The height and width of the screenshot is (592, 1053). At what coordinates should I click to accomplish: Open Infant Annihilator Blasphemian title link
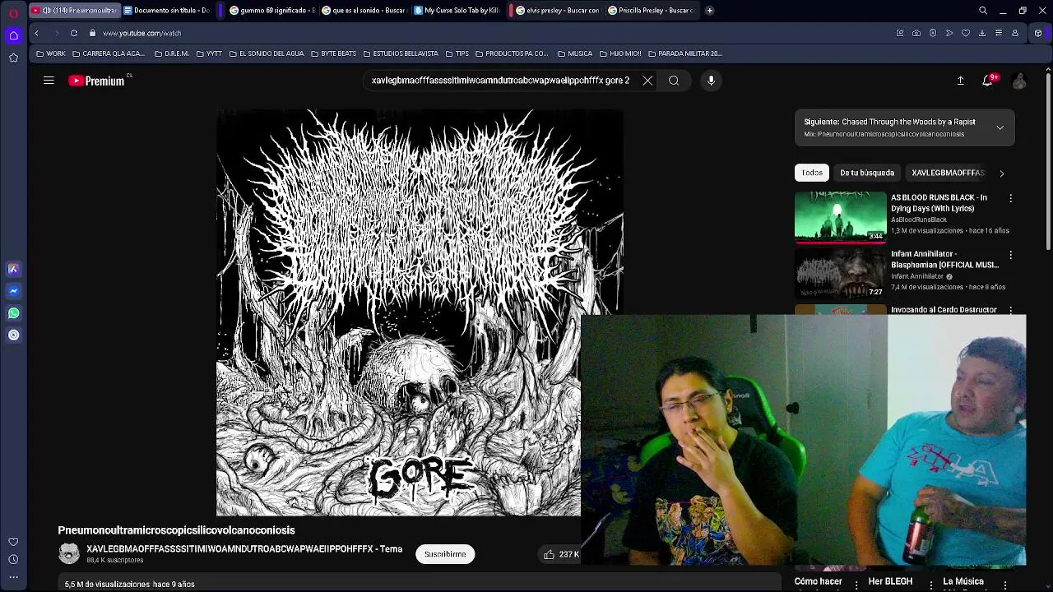tap(944, 259)
